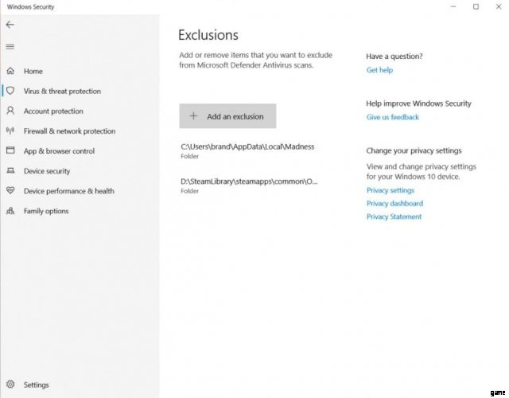The height and width of the screenshot is (398, 509).
Task: Open the Privacy settings link
Action: pyautogui.click(x=390, y=190)
